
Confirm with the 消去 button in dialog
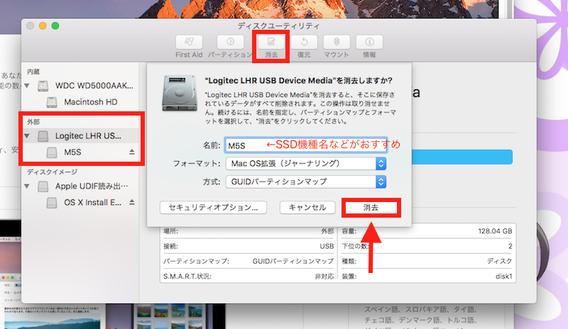(x=371, y=208)
